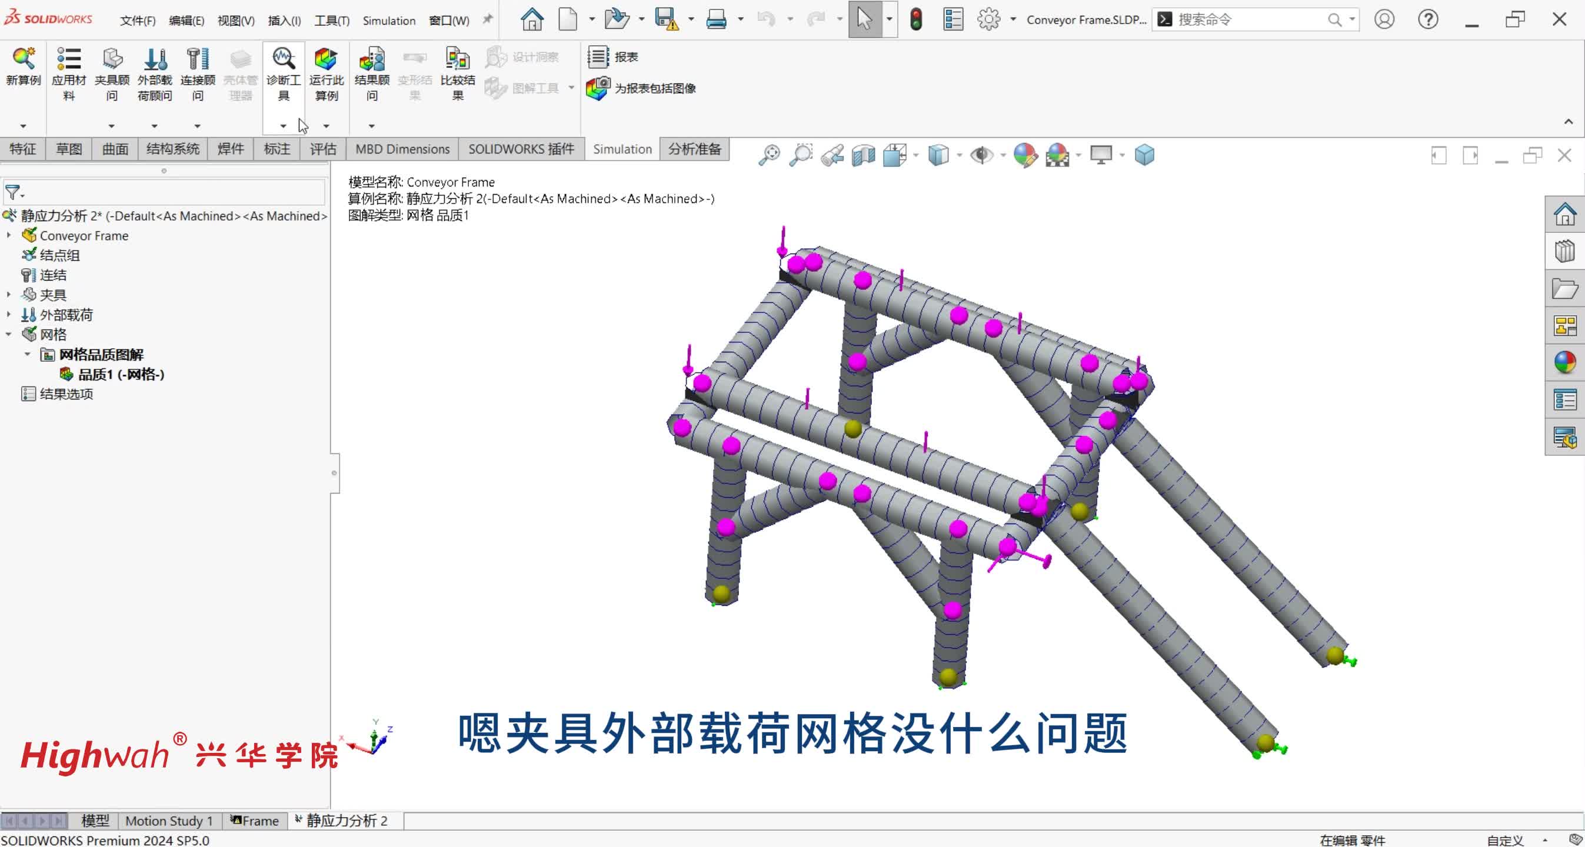Collapse the 网格 tree node
This screenshot has height=847, width=1585.
click(x=9, y=334)
